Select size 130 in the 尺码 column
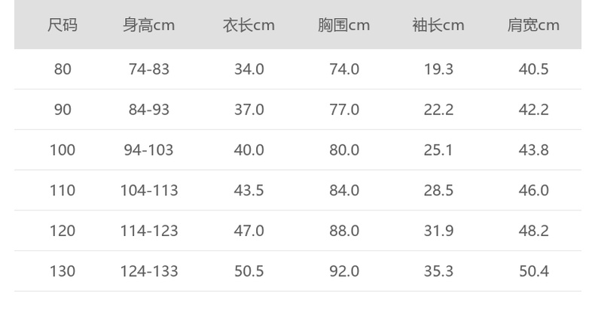 tap(63, 271)
